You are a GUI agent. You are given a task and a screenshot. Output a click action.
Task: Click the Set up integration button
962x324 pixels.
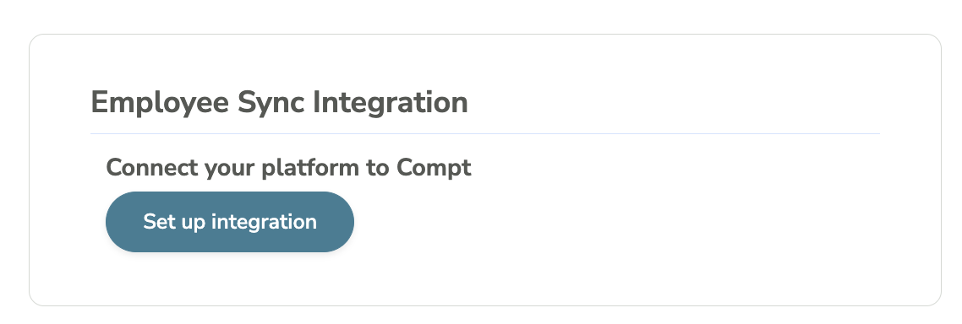click(229, 222)
